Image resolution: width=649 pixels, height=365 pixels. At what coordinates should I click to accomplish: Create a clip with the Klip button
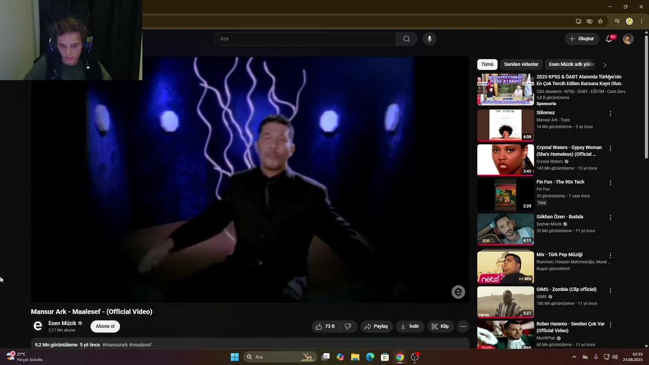click(440, 326)
